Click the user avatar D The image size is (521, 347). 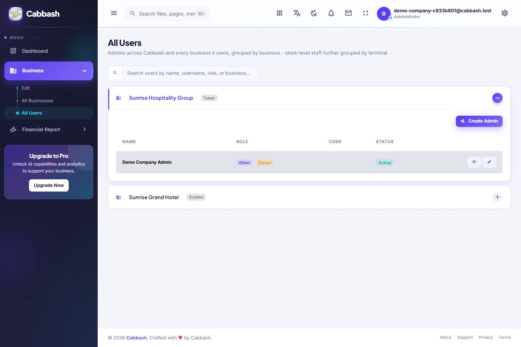click(384, 14)
